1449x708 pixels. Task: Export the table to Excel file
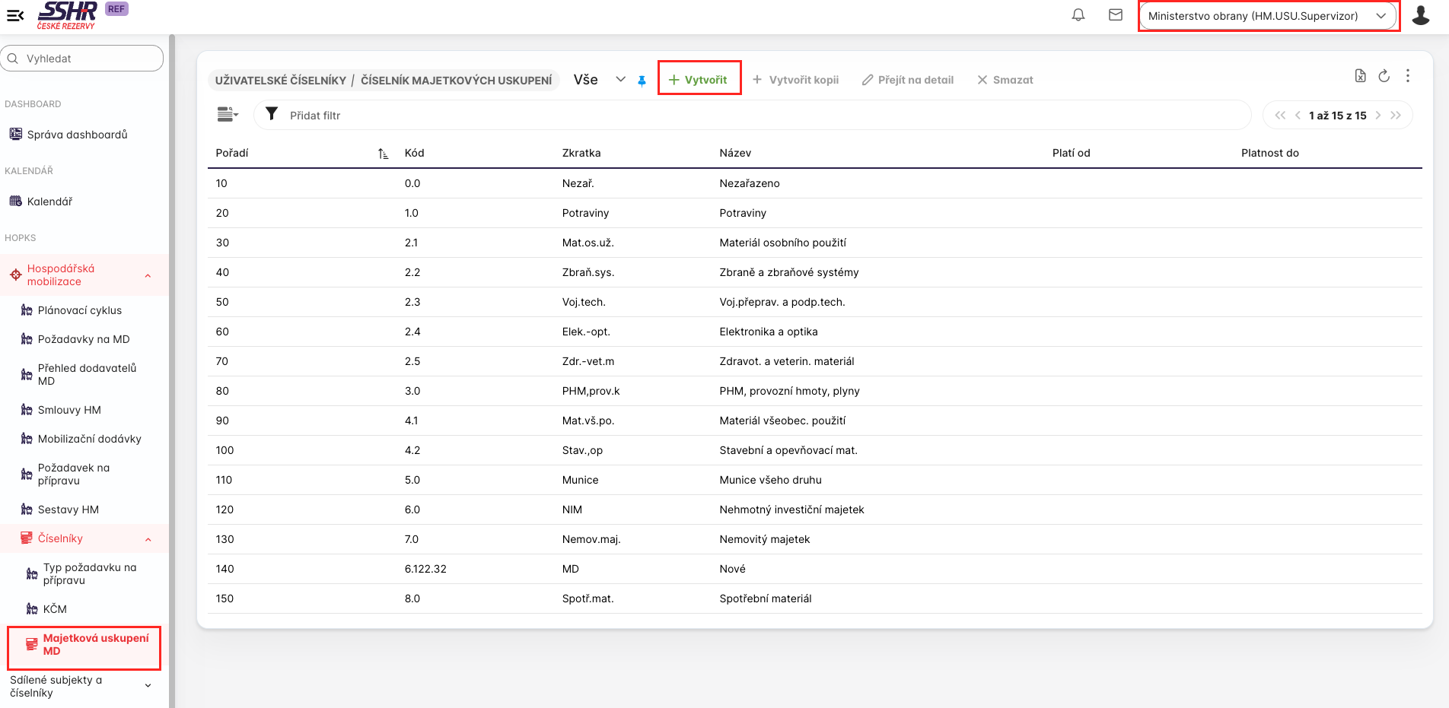pyautogui.click(x=1360, y=76)
